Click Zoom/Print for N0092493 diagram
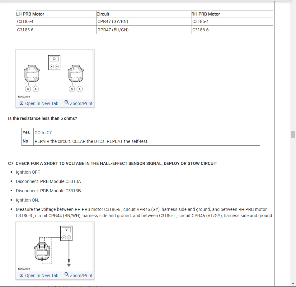Viewport: 296px width, 287px height. (x=78, y=103)
